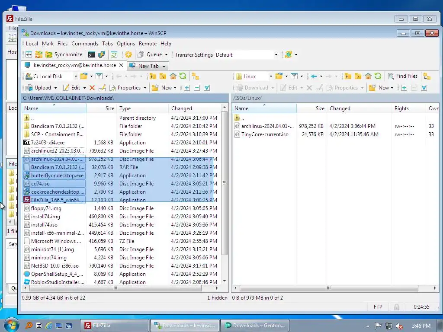Viewport: 443px width, 332px height.
Task: Click remote Select Files plus icon
Action: [404, 88]
